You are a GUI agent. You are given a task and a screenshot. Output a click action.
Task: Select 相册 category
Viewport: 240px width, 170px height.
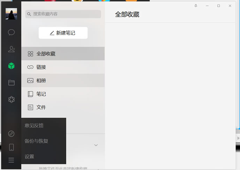(x=63, y=81)
